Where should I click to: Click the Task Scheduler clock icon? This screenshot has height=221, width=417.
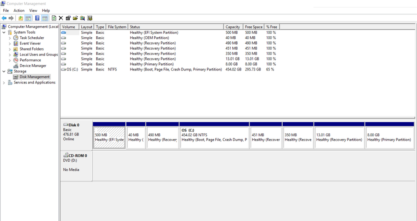click(16, 38)
